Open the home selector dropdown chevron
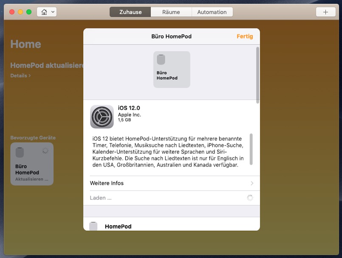 [x=53, y=12]
